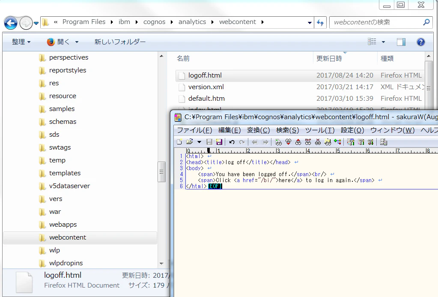Create a new file in sakura editor
This screenshot has width=438, height=297.
point(179,142)
